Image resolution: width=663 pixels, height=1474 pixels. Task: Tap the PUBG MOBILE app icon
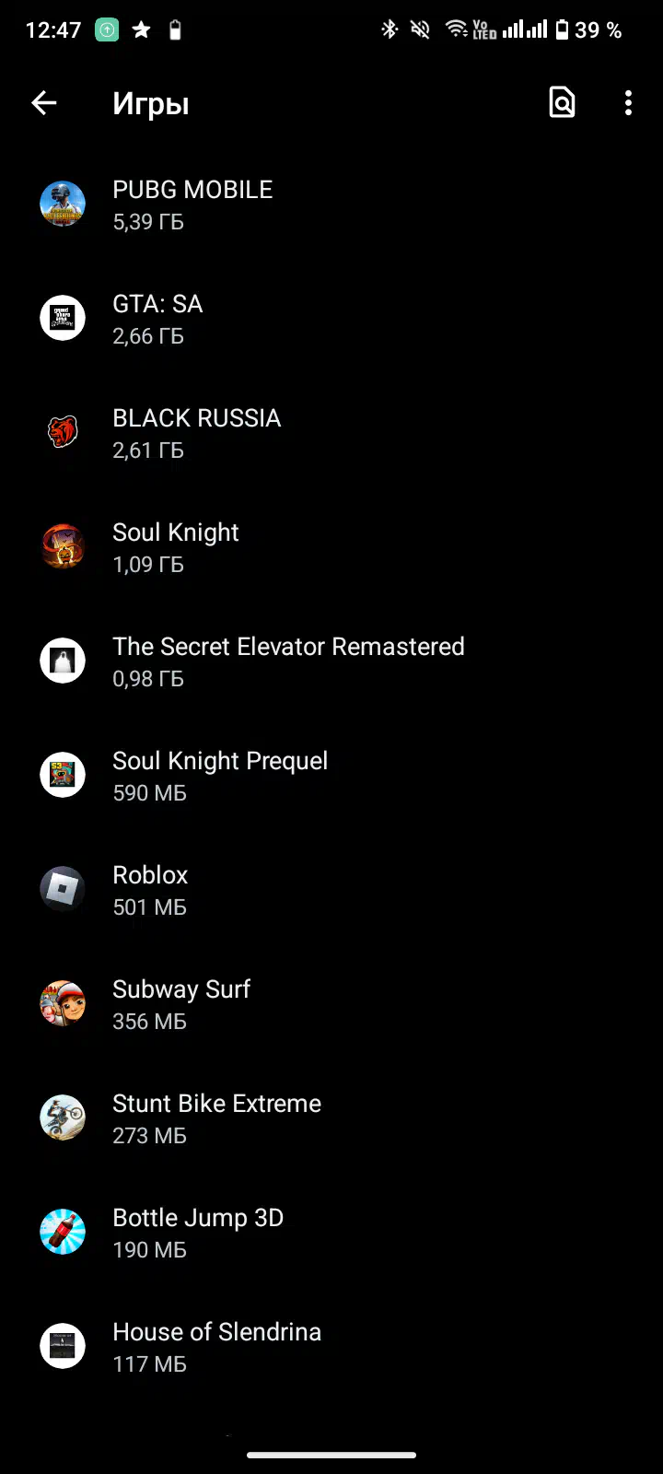(x=63, y=204)
